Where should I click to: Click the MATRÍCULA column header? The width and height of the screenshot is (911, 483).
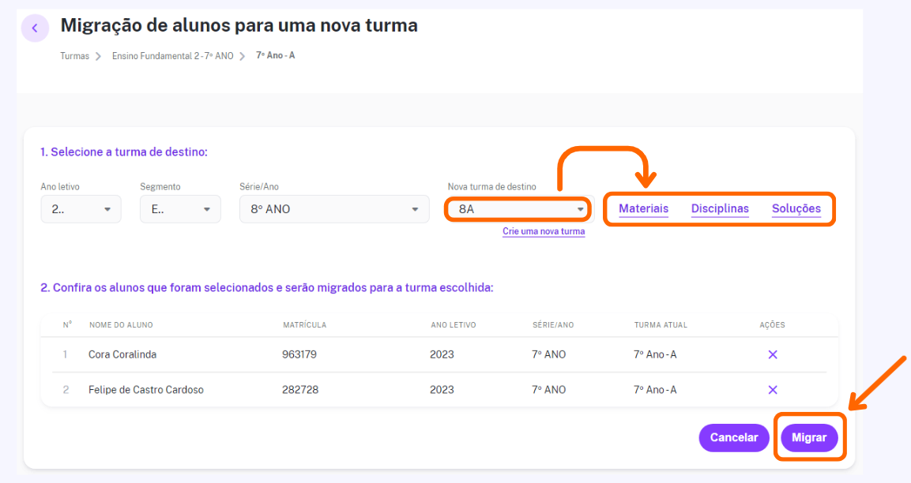pyautogui.click(x=304, y=325)
